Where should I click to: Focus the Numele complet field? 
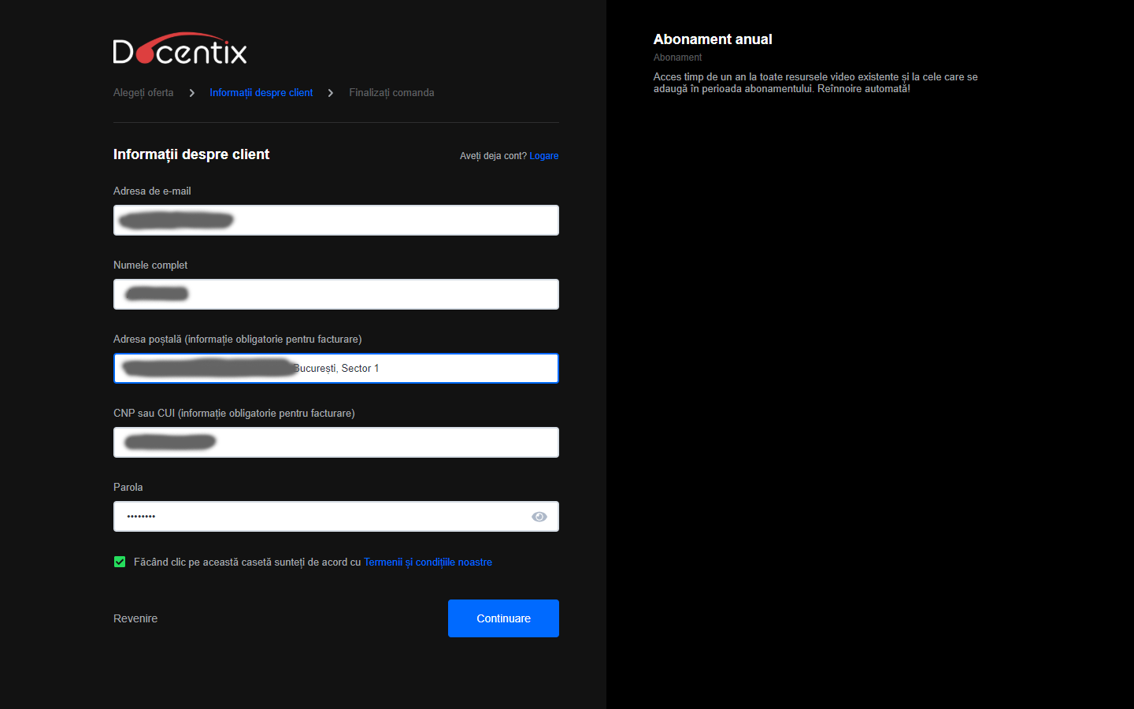point(336,295)
